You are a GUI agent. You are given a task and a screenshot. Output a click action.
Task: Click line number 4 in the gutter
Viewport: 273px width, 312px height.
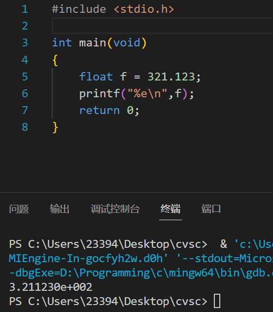point(25,60)
